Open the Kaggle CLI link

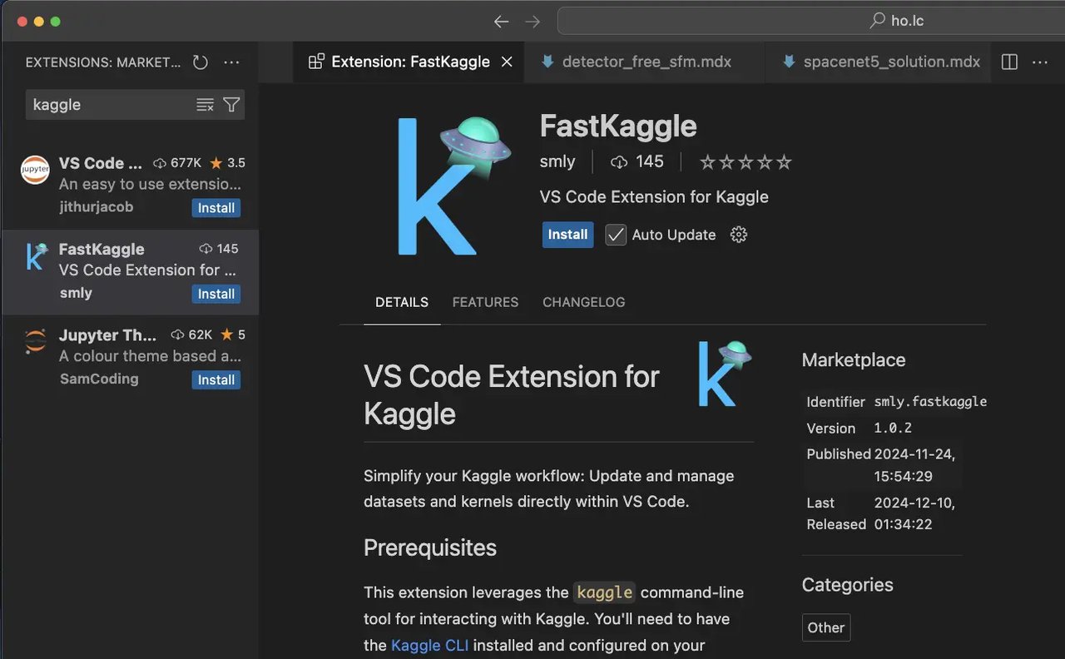click(x=430, y=645)
